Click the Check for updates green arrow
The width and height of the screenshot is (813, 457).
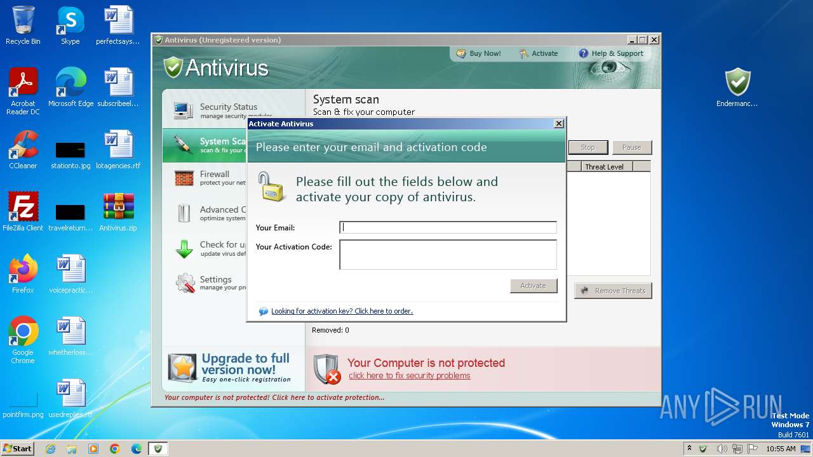tap(184, 249)
